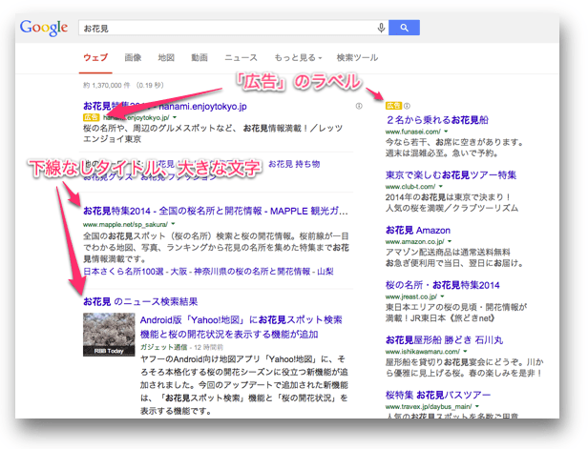
Task: Expand the もっと見る dropdown
Action: tap(298, 57)
